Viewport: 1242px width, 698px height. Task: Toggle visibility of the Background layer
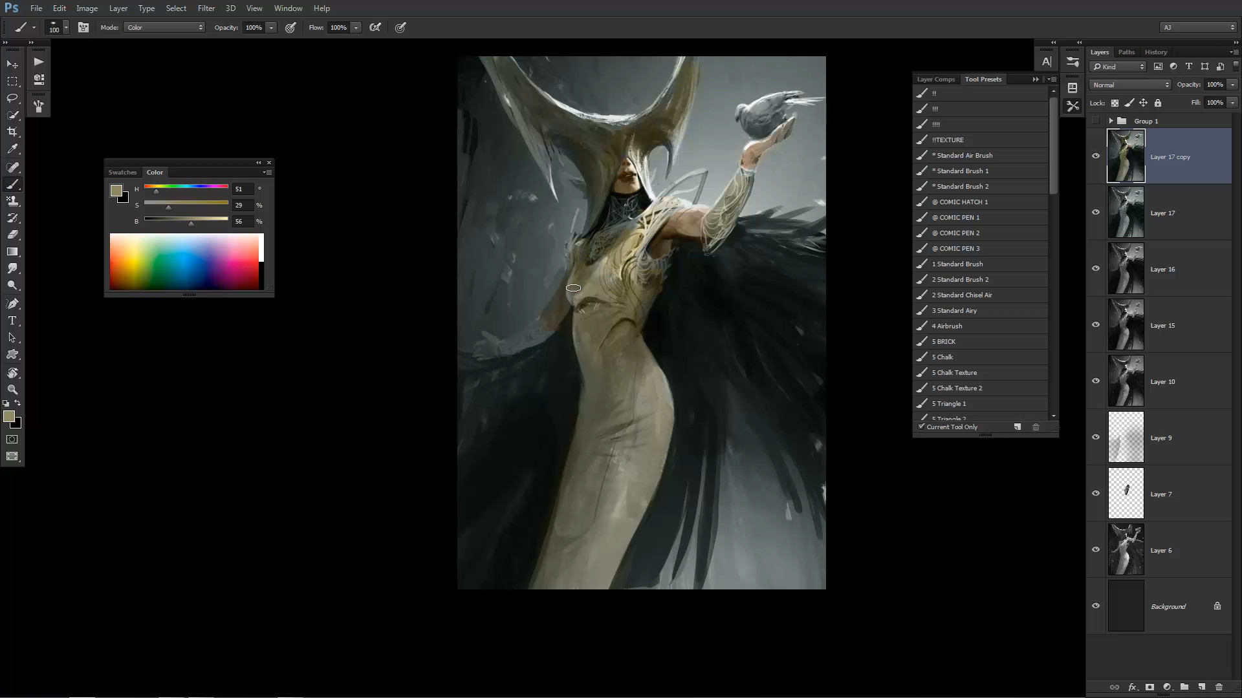pos(1096,606)
